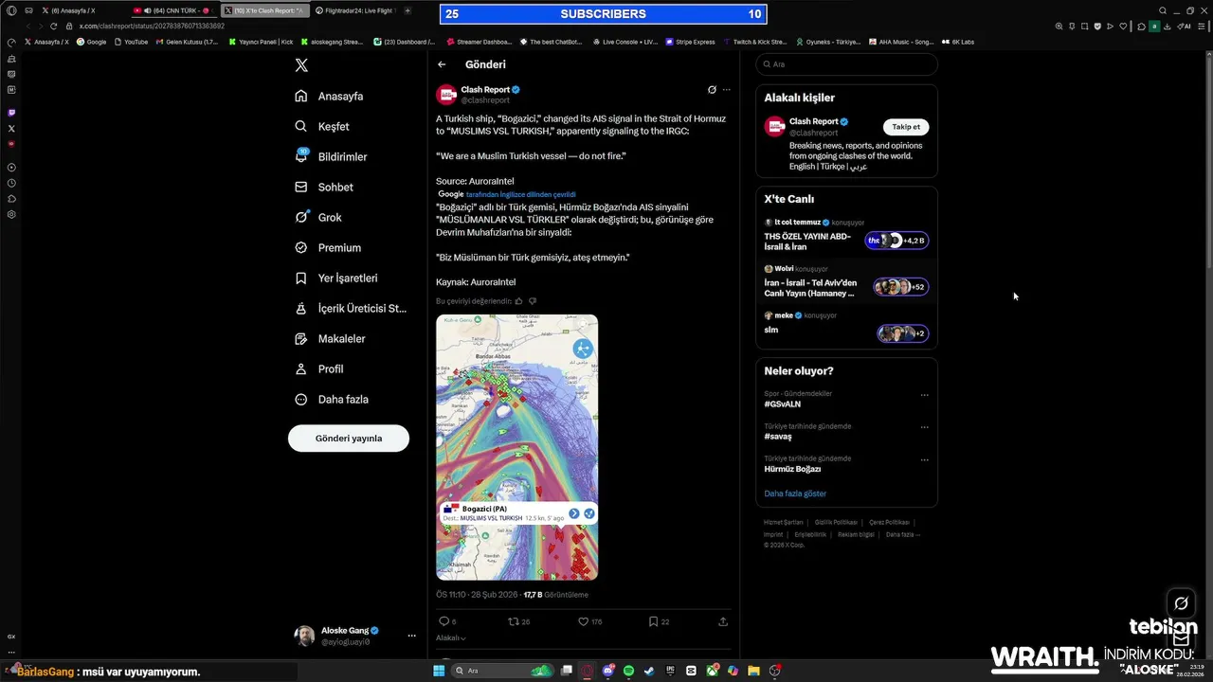Screen dimensions: 1213x682
Task: Open Grok in the sidebar
Action: click(x=317, y=217)
